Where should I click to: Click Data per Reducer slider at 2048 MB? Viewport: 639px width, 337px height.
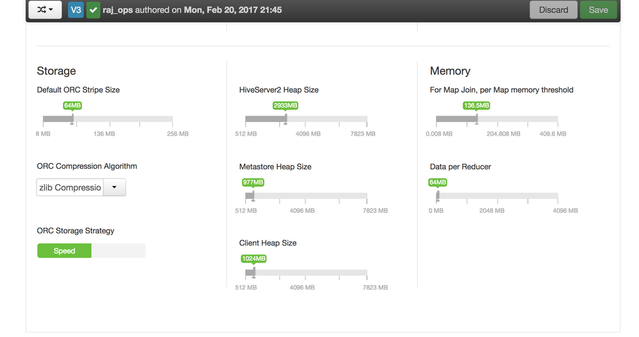pos(492,196)
